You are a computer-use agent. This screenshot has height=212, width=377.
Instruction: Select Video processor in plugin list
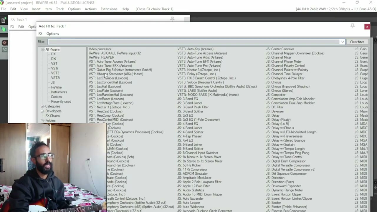tap(100, 49)
